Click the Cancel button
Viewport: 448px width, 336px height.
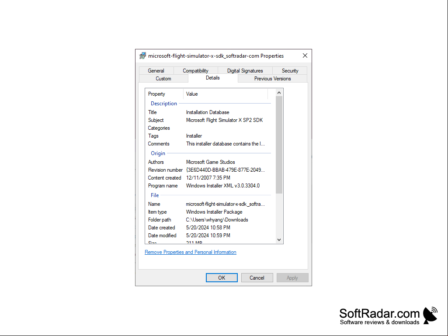[x=257, y=278]
